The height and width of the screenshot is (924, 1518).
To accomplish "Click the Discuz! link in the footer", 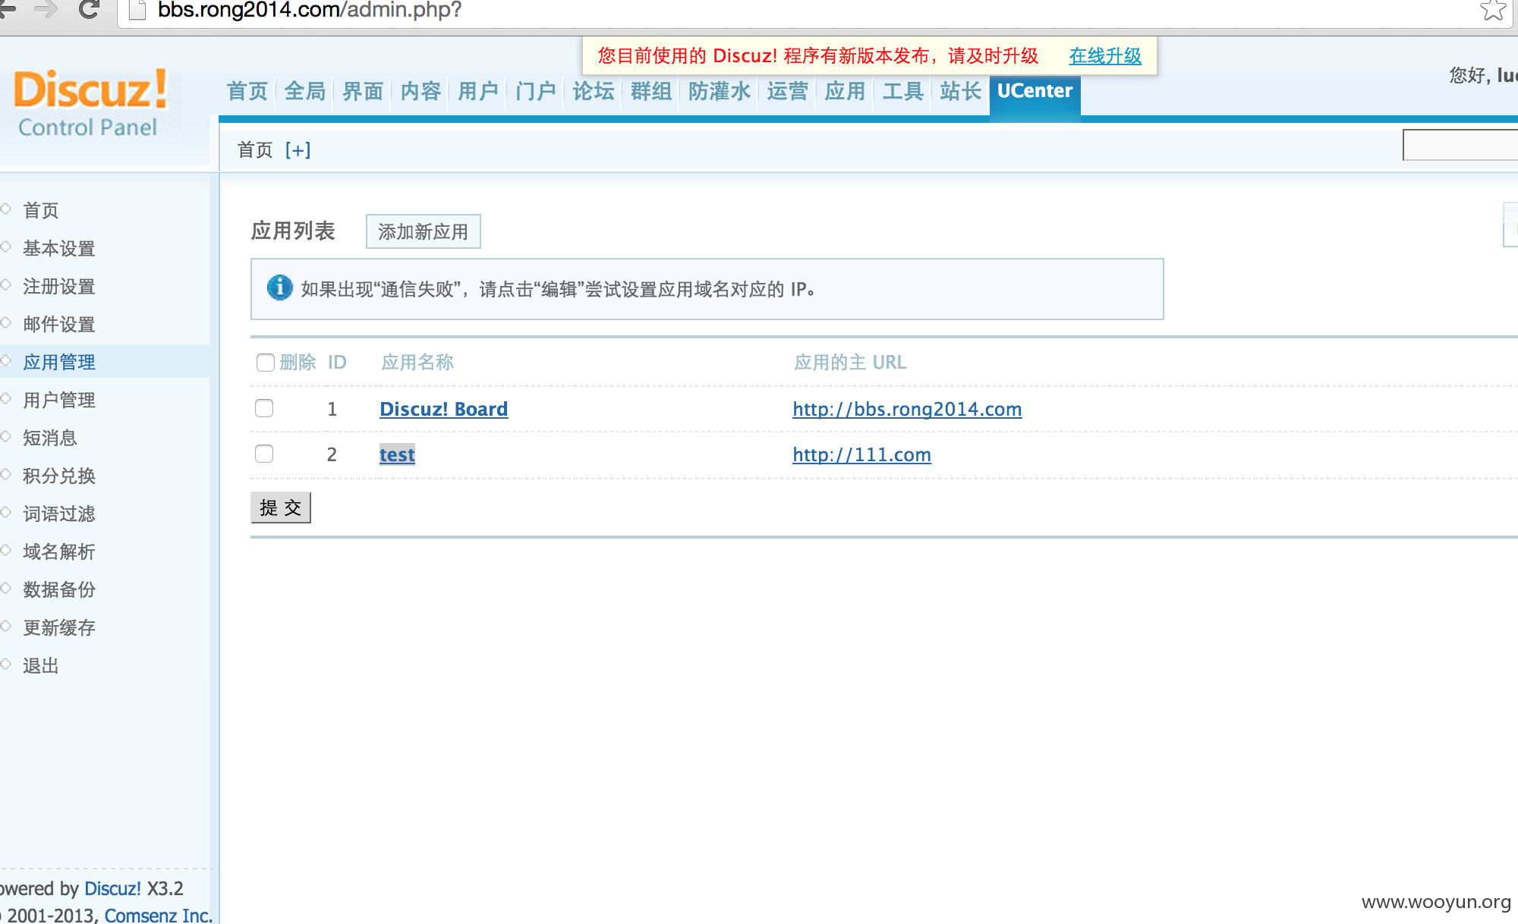I will click(x=112, y=888).
